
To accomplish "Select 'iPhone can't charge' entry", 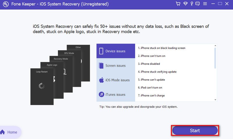I will coord(151,95).
